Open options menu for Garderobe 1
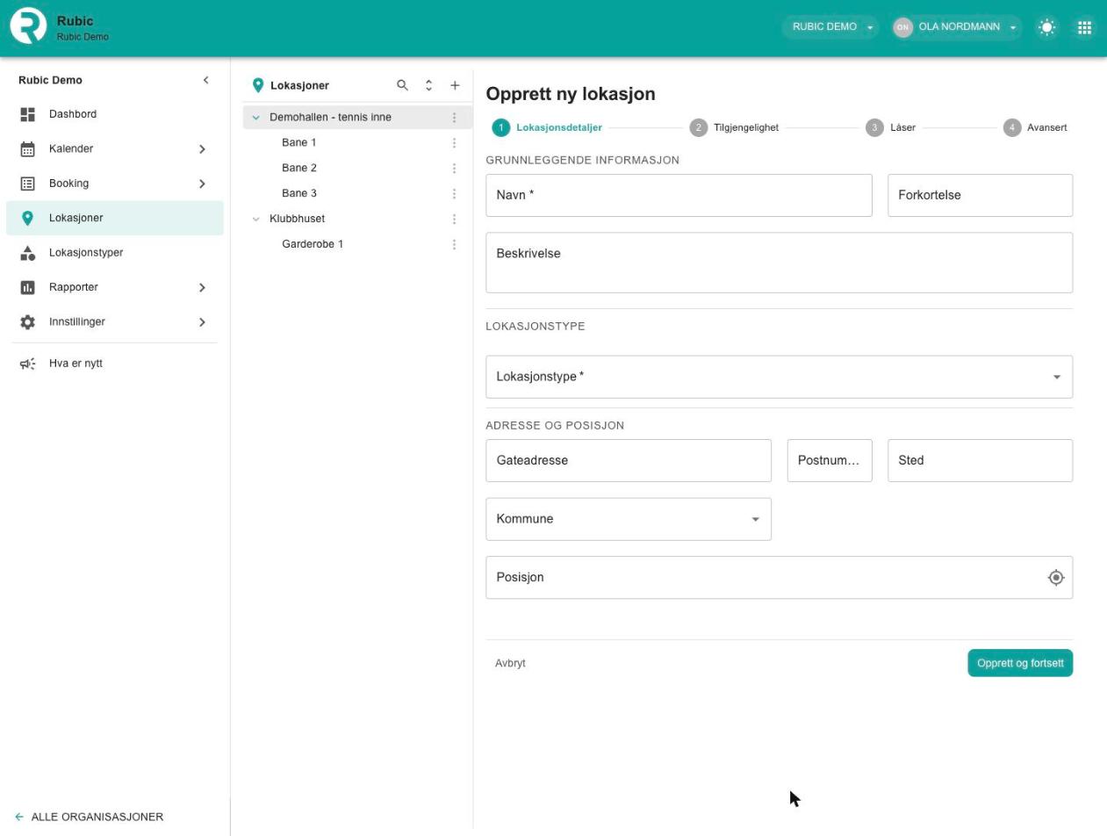The width and height of the screenshot is (1107, 836). (454, 245)
